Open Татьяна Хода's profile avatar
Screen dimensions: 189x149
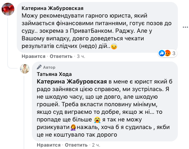(x=25, y=69)
